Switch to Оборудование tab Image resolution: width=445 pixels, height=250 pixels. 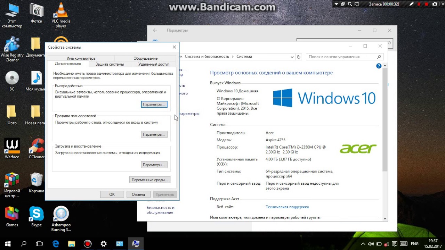145,58
